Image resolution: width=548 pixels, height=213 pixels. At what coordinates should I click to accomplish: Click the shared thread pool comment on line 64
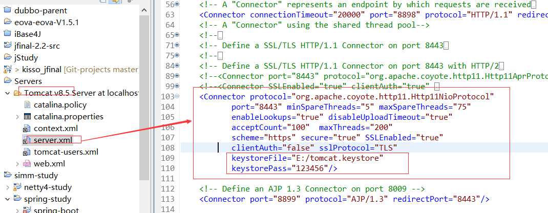pyautogui.click(x=314, y=25)
